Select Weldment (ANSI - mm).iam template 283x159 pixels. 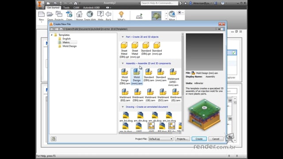point(173,77)
